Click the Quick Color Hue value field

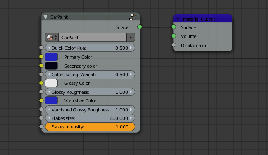(90, 48)
